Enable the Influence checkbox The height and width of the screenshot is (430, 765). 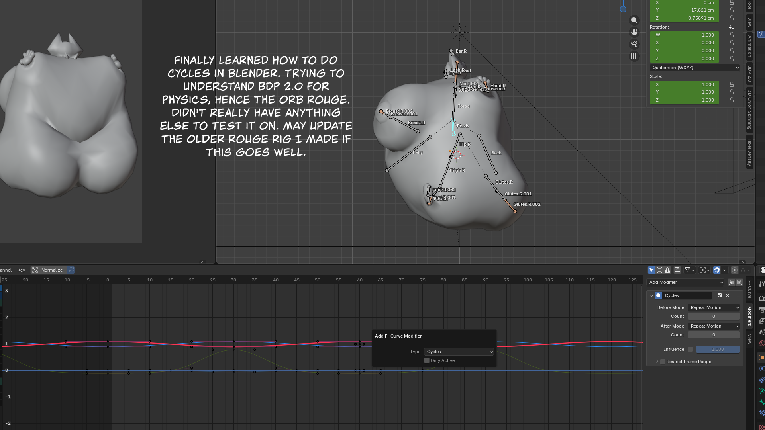pos(690,349)
